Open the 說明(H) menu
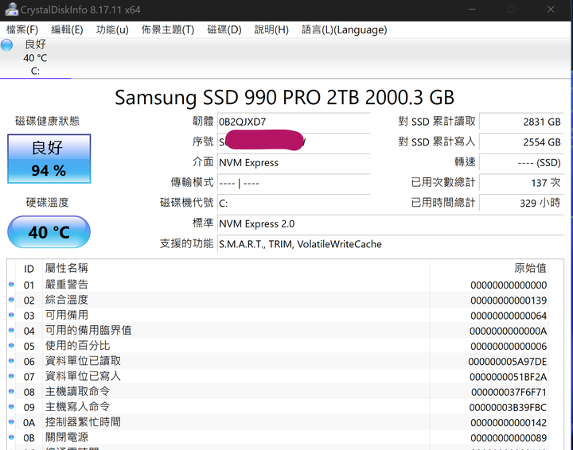Screen dimensions: 573x450 (x=271, y=29)
